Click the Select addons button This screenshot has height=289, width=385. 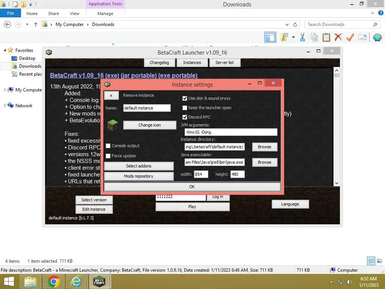click(x=139, y=166)
